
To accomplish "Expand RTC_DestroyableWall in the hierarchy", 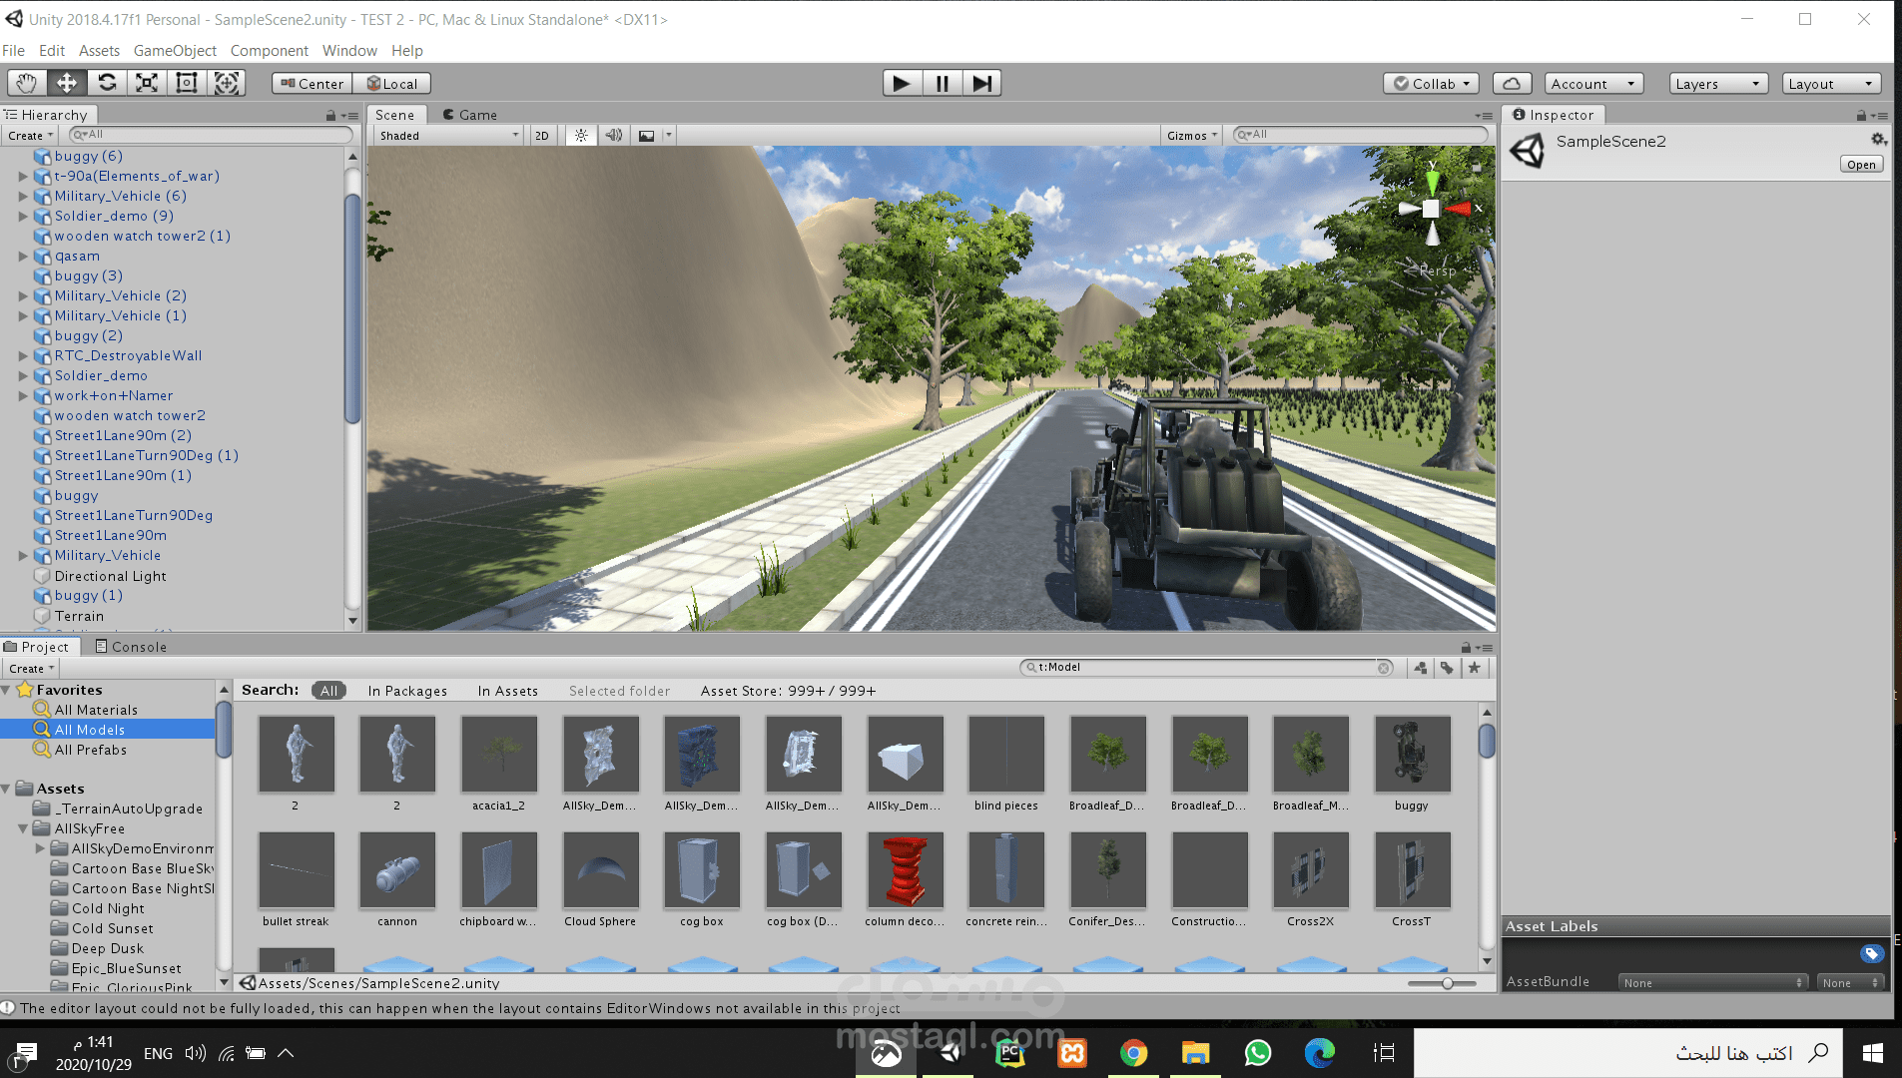I will (23, 355).
